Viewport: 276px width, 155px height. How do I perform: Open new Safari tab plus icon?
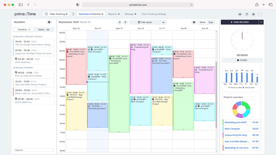[x=264, y=5]
